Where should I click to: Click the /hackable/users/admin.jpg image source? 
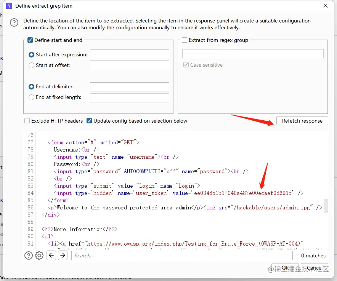click(272, 208)
